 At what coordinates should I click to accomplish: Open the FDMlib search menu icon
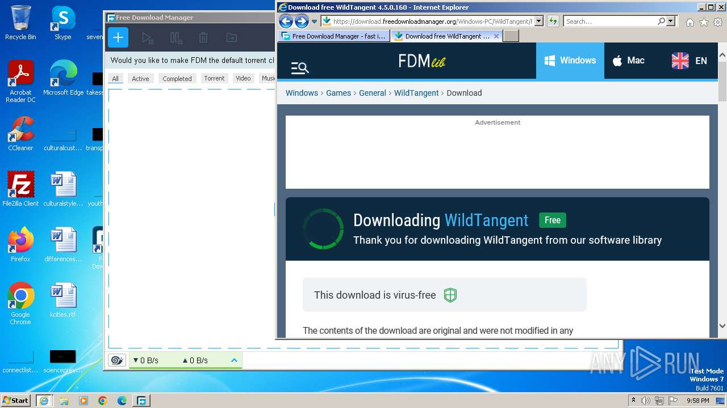[300, 68]
